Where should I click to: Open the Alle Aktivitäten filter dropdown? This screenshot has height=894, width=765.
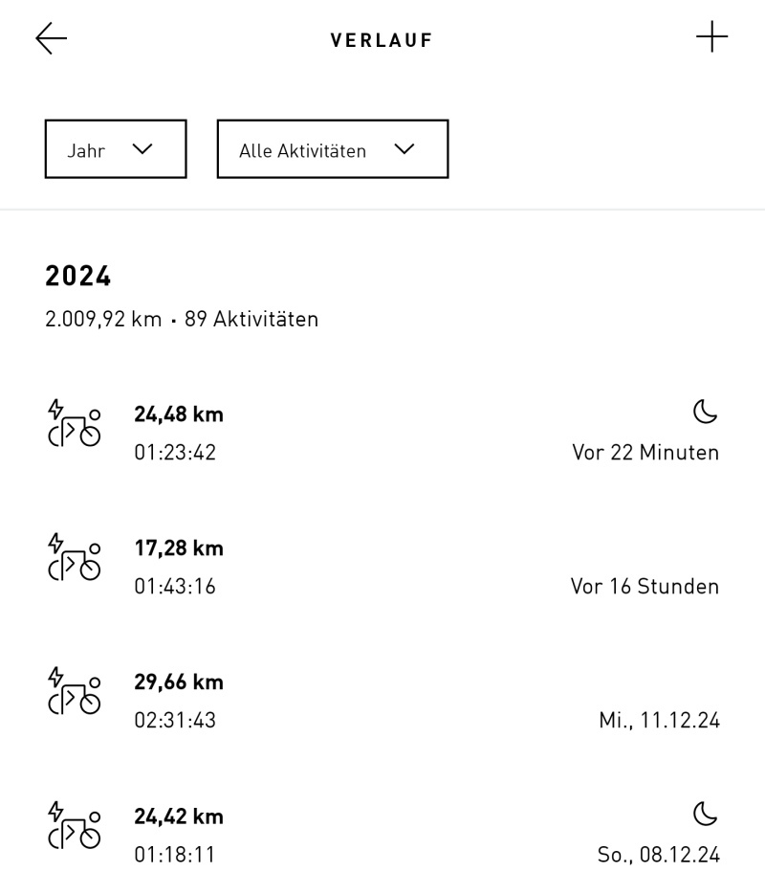click(x=332, y=149)
